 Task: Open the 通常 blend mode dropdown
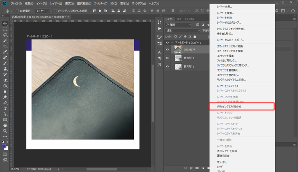[x=183, y=31]
